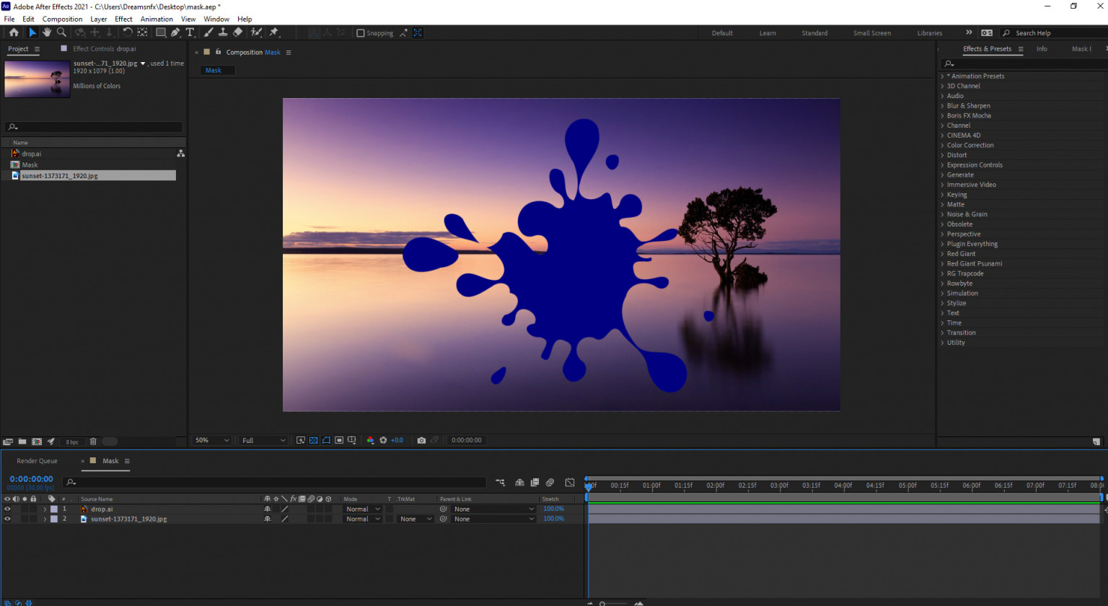Hide the drop.ai layer eye toggle

[7, 509]
